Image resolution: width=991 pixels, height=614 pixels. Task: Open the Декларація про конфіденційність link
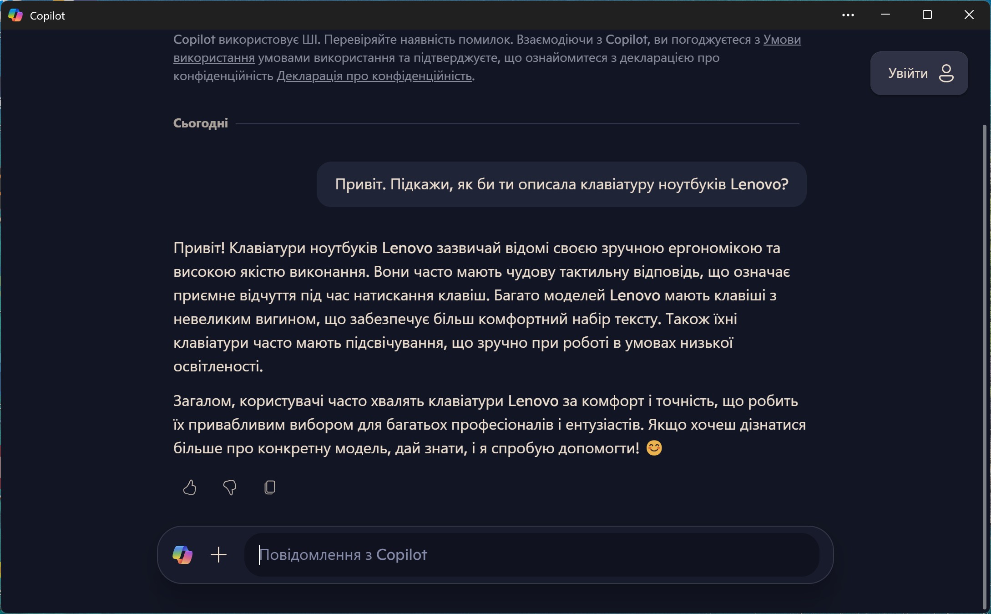(x=374, y=76)
